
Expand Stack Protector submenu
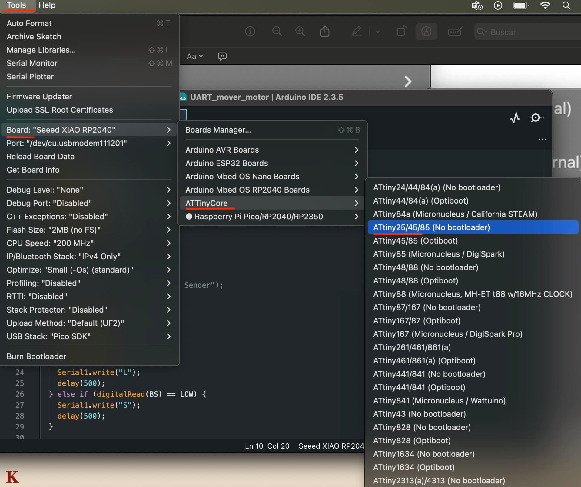pyautogui.click(x=90, y=310)
